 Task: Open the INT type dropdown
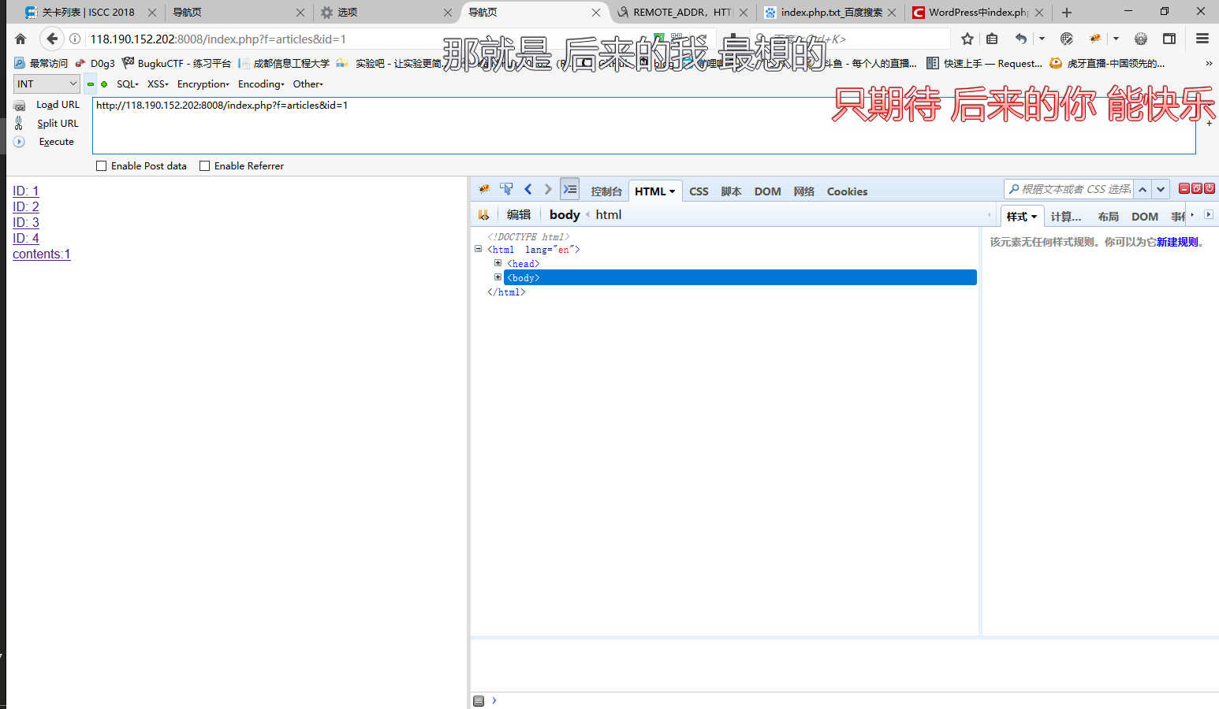click(47, 84)
